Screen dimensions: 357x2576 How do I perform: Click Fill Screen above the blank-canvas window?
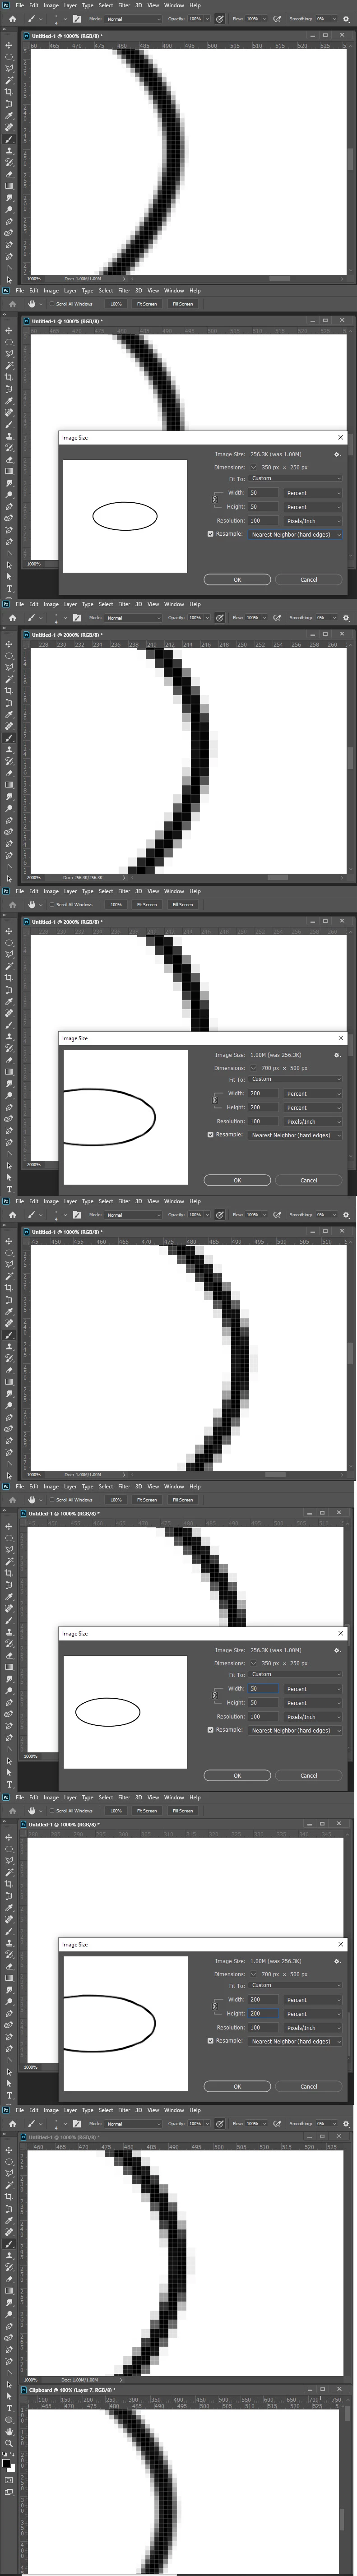[182, 1811]
